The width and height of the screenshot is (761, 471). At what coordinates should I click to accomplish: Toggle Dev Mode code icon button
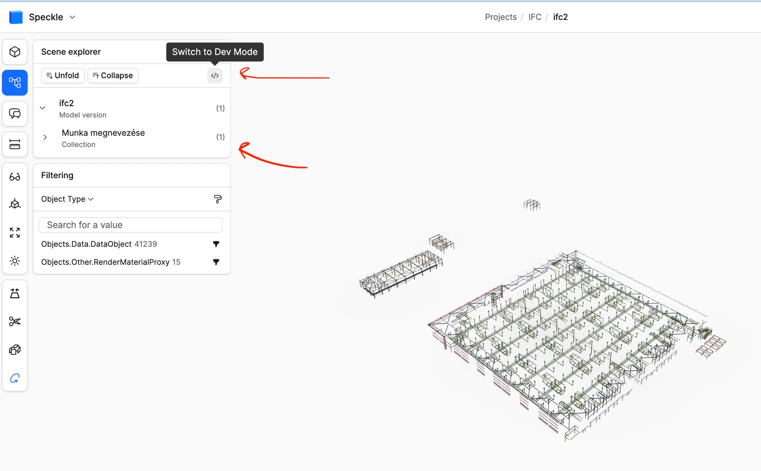coord(215,76)
